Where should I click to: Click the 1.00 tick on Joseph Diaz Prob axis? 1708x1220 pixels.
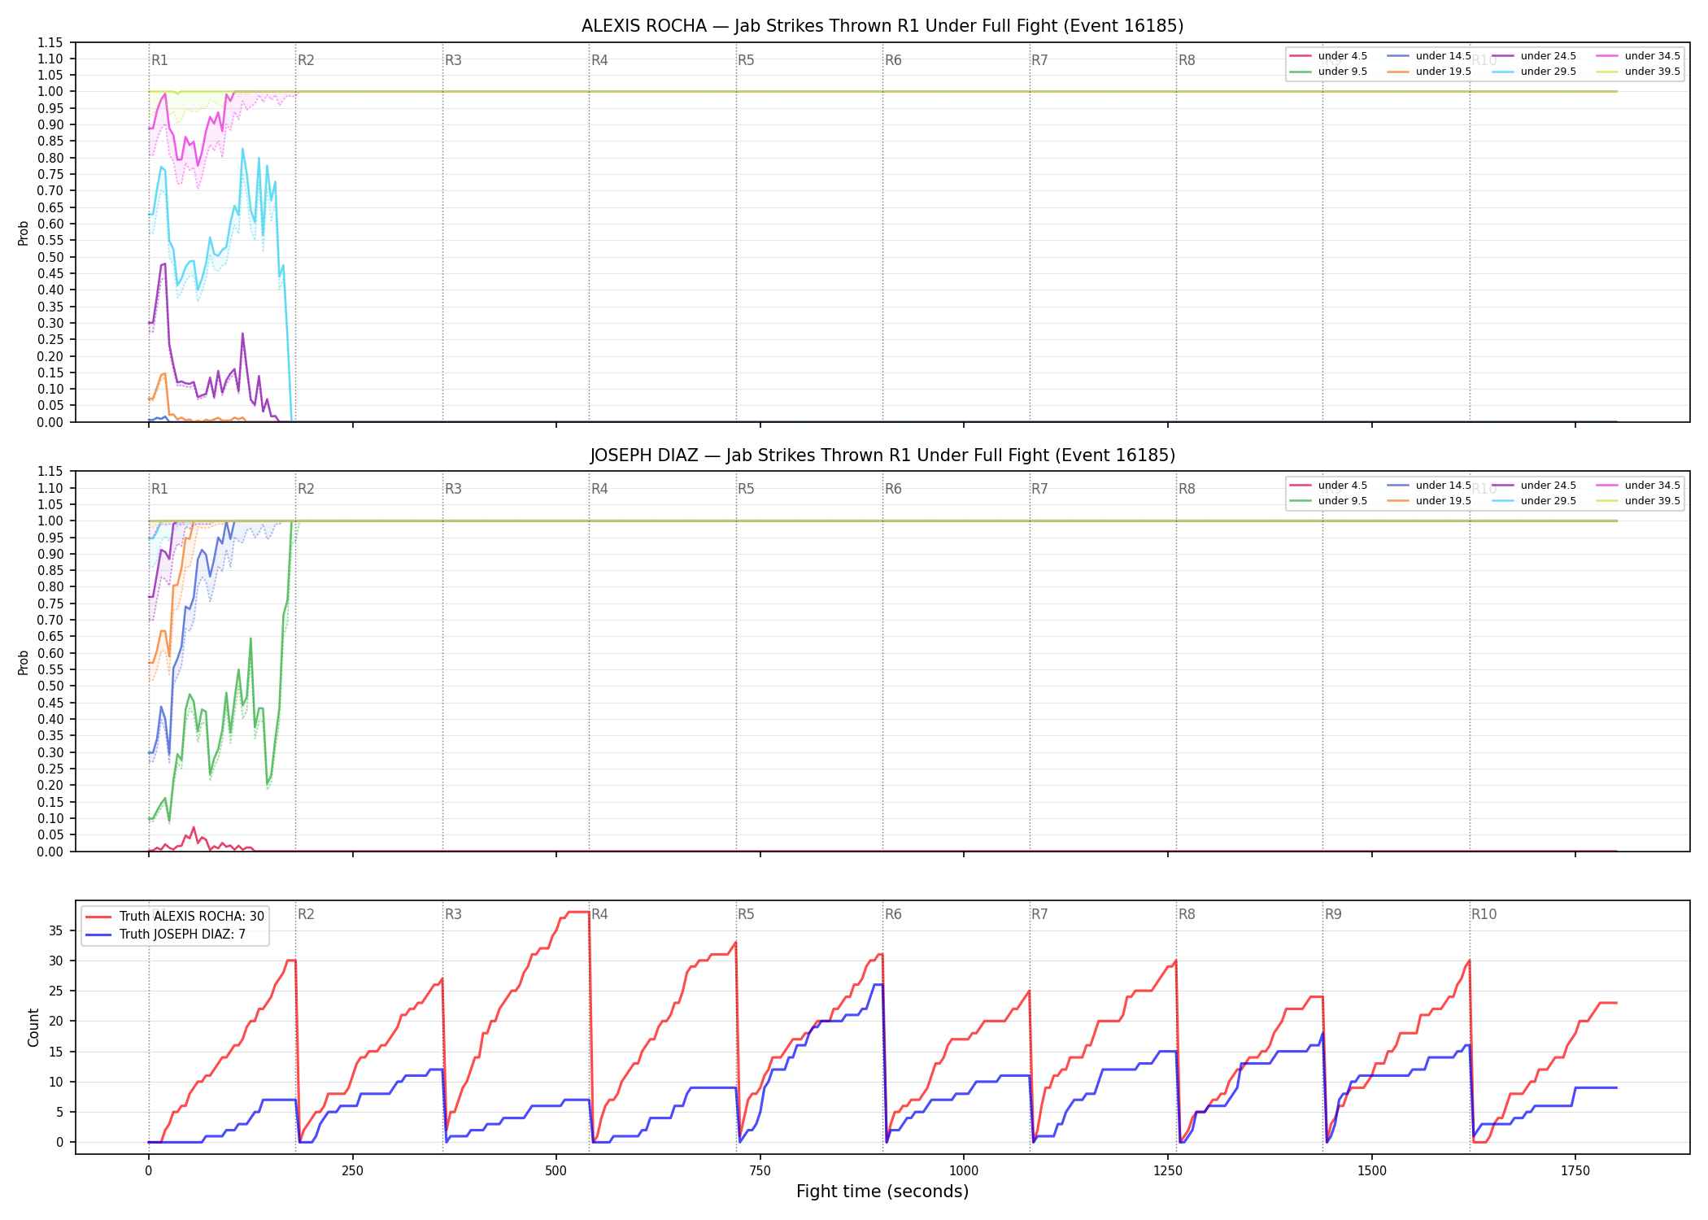[x=50, y=521]
